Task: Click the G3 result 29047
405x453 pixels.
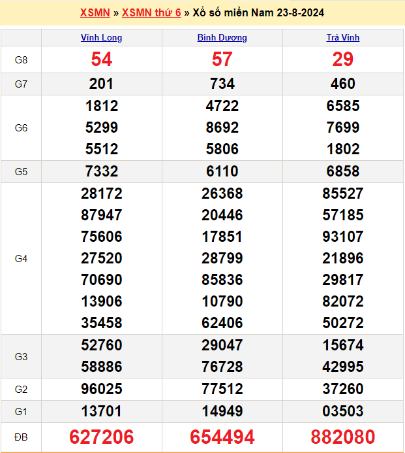Action: pyautogui.click(x=222, y=345)
